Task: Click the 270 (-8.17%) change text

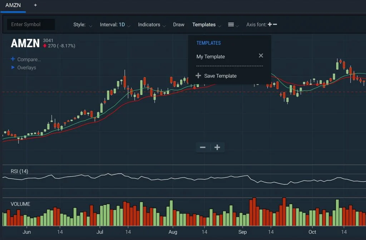Action: [x=61, y=46]
